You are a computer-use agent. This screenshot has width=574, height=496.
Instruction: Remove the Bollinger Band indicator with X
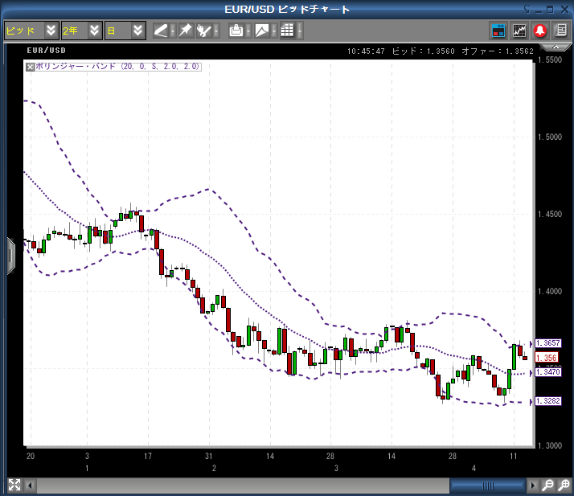point(31,67)
